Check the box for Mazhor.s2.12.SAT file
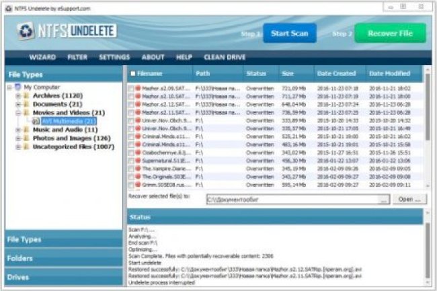The width and height of the screenshot is (437, 291). (x=131, y=105)
